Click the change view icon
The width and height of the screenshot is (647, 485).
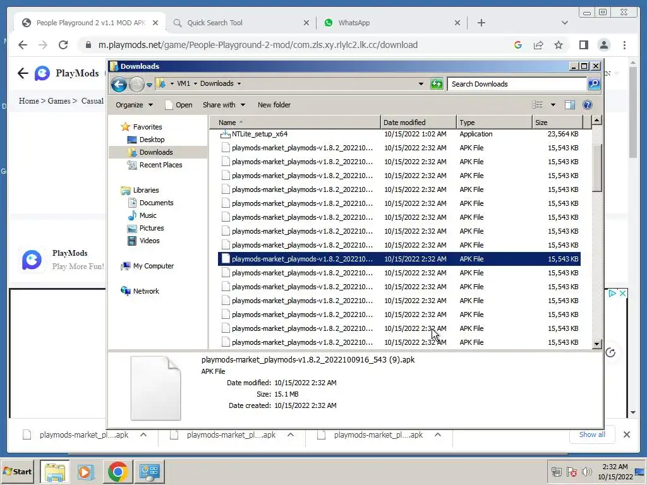point(537,105)
